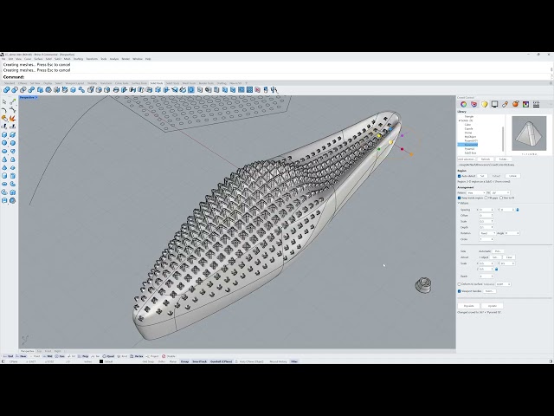Viewport: 554px width, 416px height.
Task: Enable the End object snap
Action: click(x=10, y=356)
